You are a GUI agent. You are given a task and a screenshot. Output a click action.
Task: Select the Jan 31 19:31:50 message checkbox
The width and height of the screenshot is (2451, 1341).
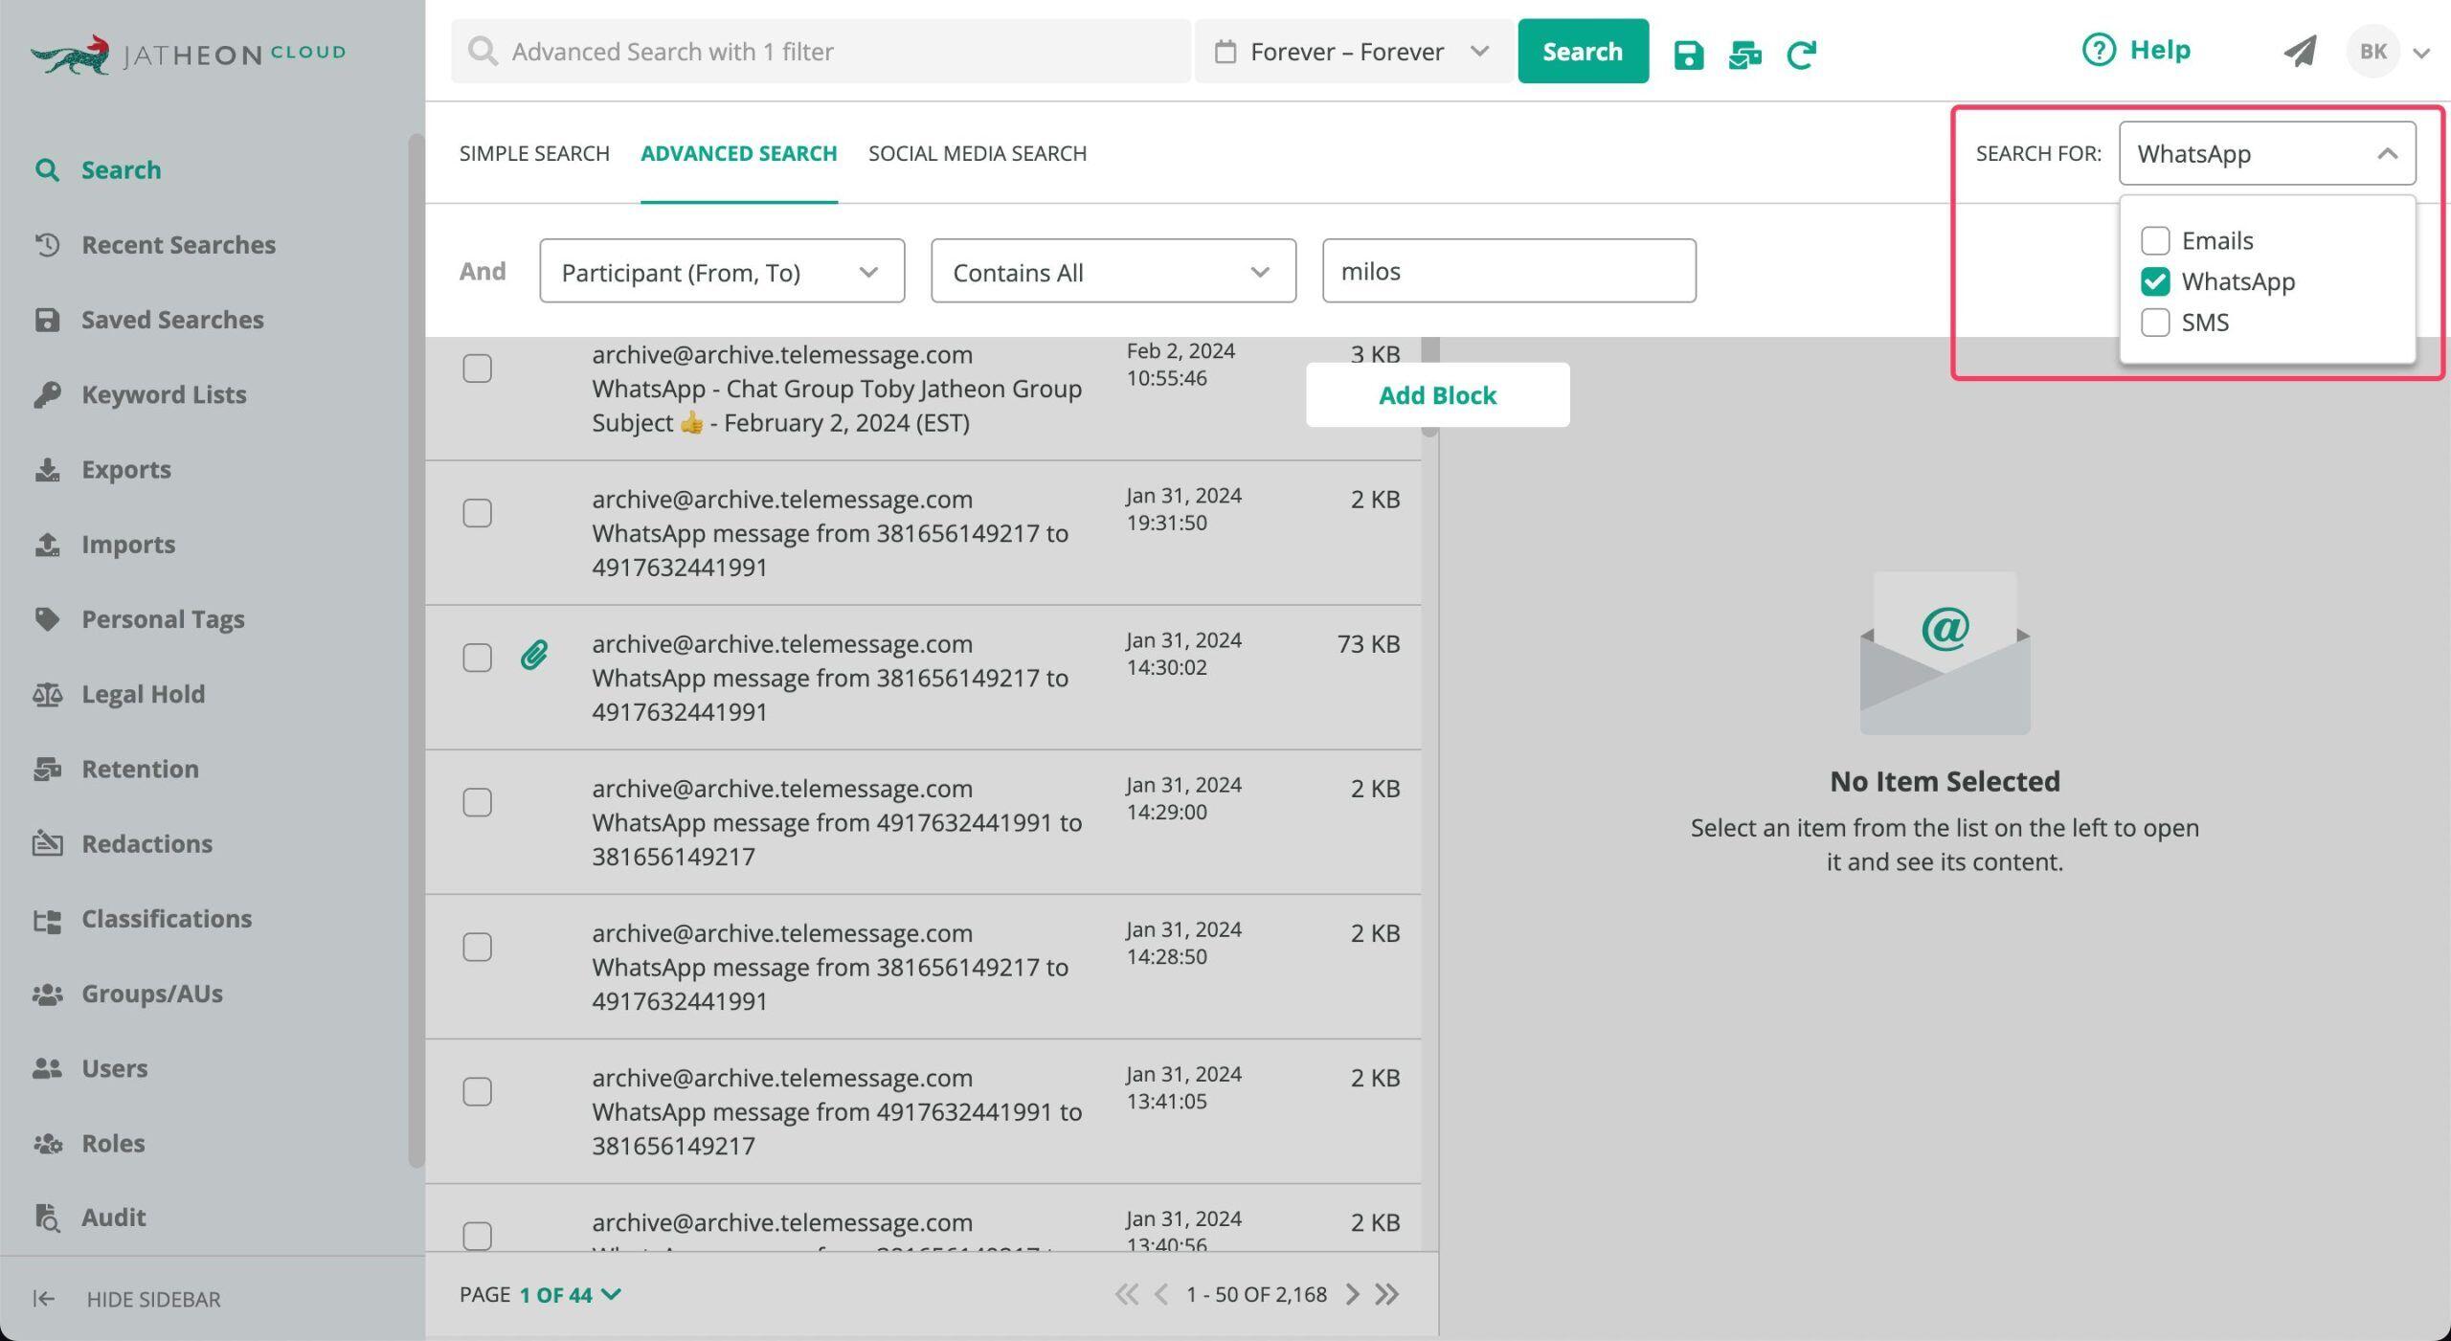pyautogui.click(x=477, y=513)
